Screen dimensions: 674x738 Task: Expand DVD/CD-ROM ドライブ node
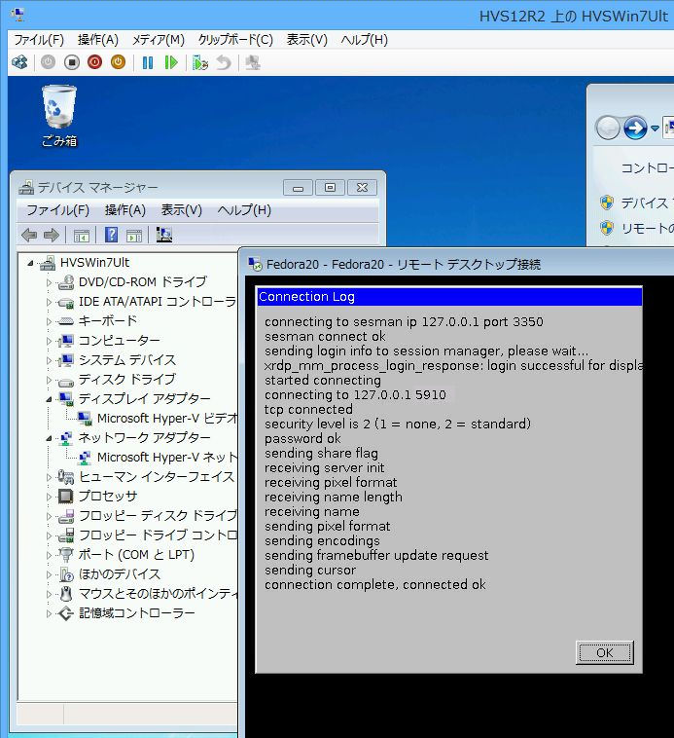[x=49, y=283]
